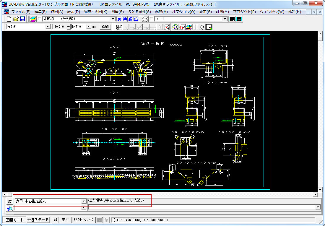Click the Open folder icon

pyautogui.click(x=16, y=19)
